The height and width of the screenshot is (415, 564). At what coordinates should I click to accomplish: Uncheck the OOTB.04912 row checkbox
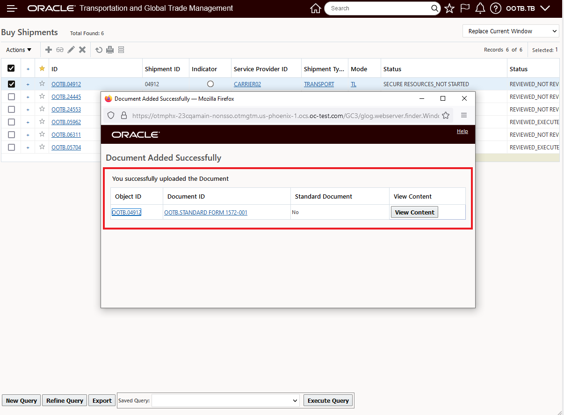11,84
